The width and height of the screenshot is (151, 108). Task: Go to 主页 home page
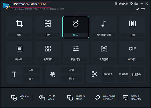tap(141, 9)
